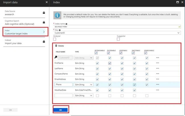Toggle the SORTABLE header checkbox

[x=121, y=53]
